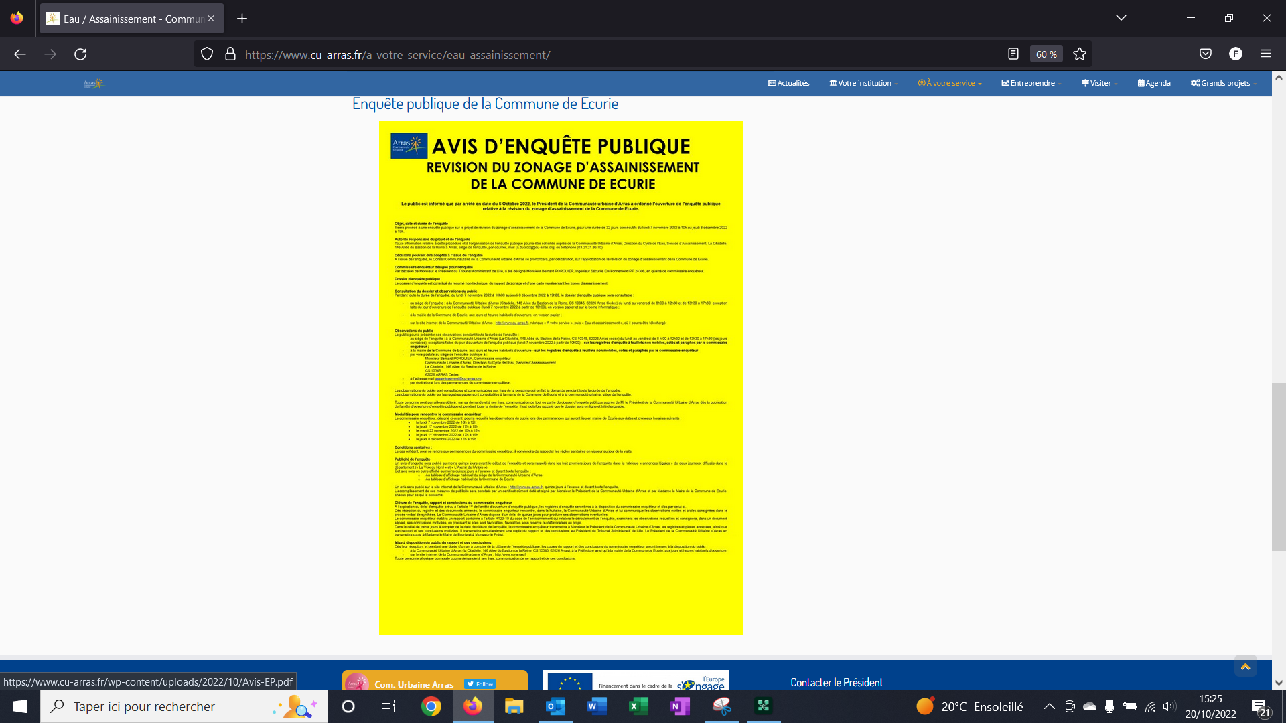Open Firefox application hamburger menu
Viewport: 1286px width, 723px height.
1266,54
